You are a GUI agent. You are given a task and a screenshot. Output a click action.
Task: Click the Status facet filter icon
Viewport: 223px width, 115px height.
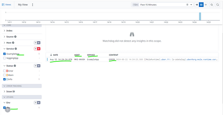36,66
